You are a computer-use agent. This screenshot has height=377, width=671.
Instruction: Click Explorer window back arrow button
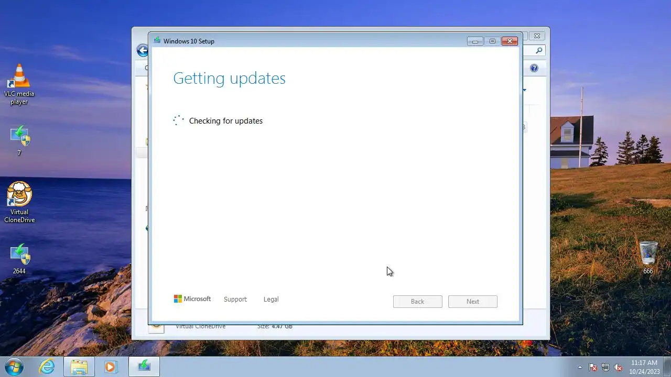click(x=142, y=50)
